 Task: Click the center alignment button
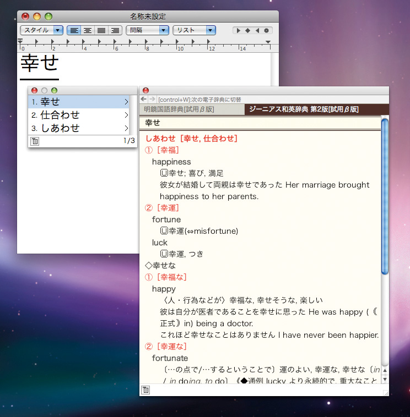(87, 30)
